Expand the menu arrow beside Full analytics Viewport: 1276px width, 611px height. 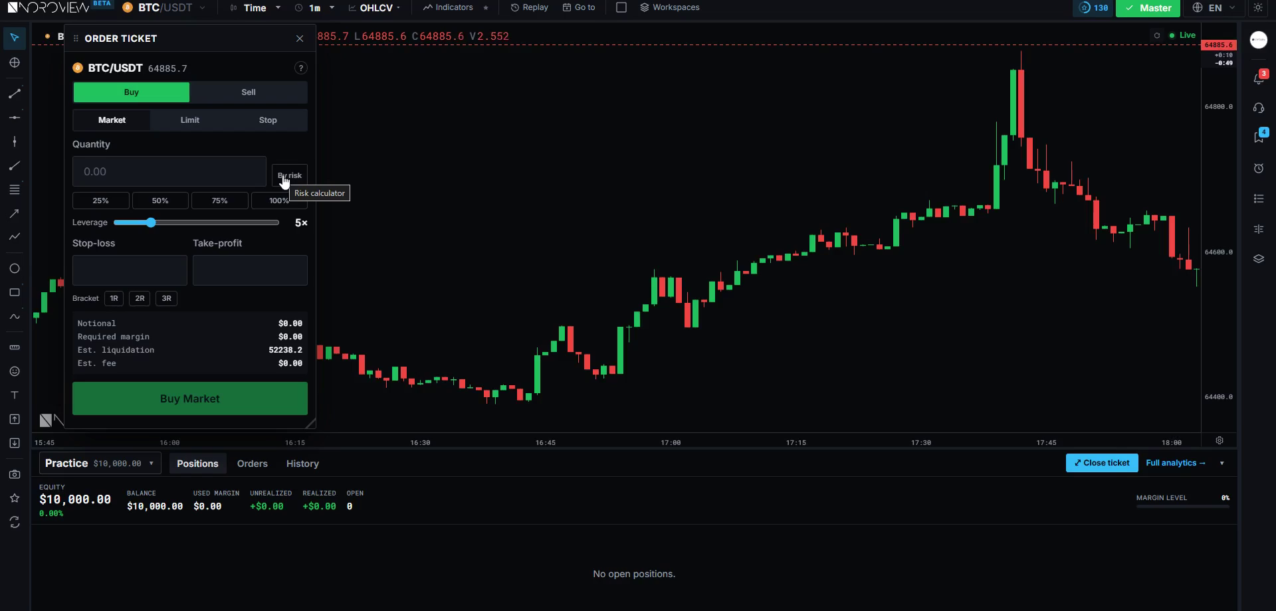click(x=1222, y=464)
